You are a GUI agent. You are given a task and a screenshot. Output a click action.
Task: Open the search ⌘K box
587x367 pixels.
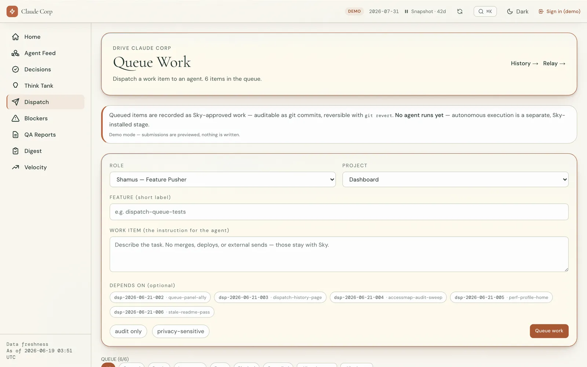click(x=485, y=11)
